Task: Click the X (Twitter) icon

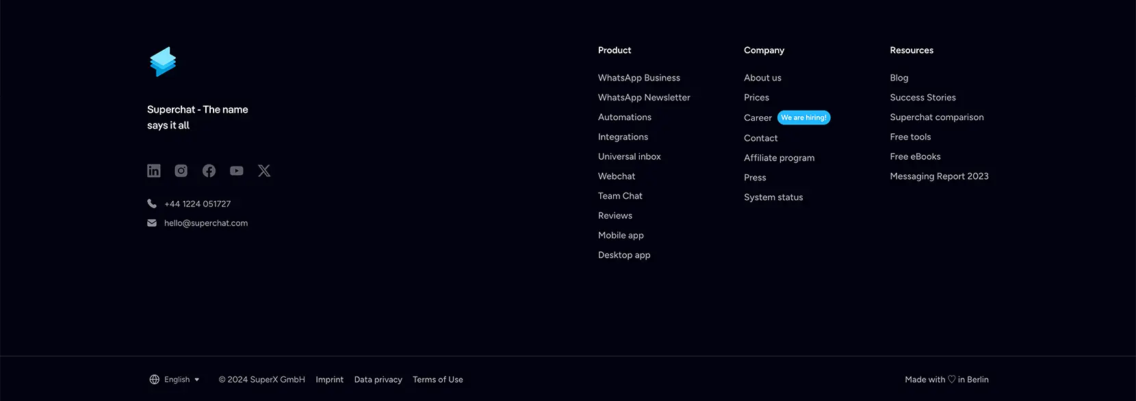Action: click(264, 171)
